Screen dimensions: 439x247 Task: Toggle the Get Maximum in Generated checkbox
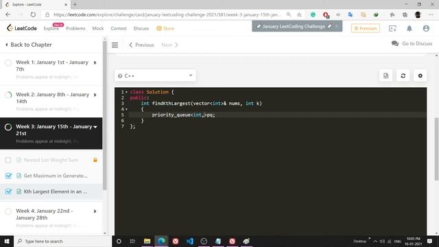8,176
